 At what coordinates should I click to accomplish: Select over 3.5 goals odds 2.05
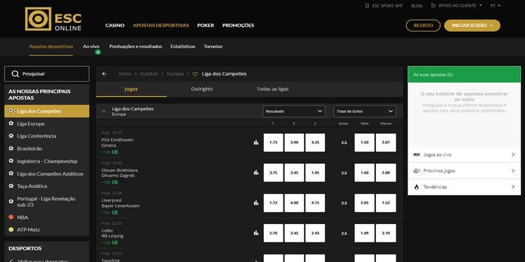coord(365,203)
